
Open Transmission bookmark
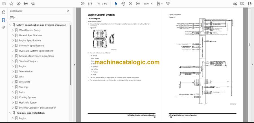tap(26, 72)
